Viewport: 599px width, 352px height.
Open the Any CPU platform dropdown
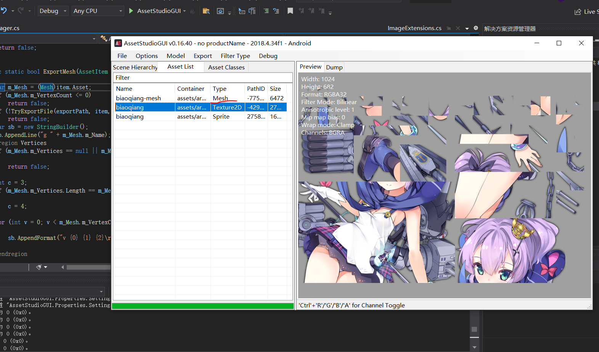98,11
